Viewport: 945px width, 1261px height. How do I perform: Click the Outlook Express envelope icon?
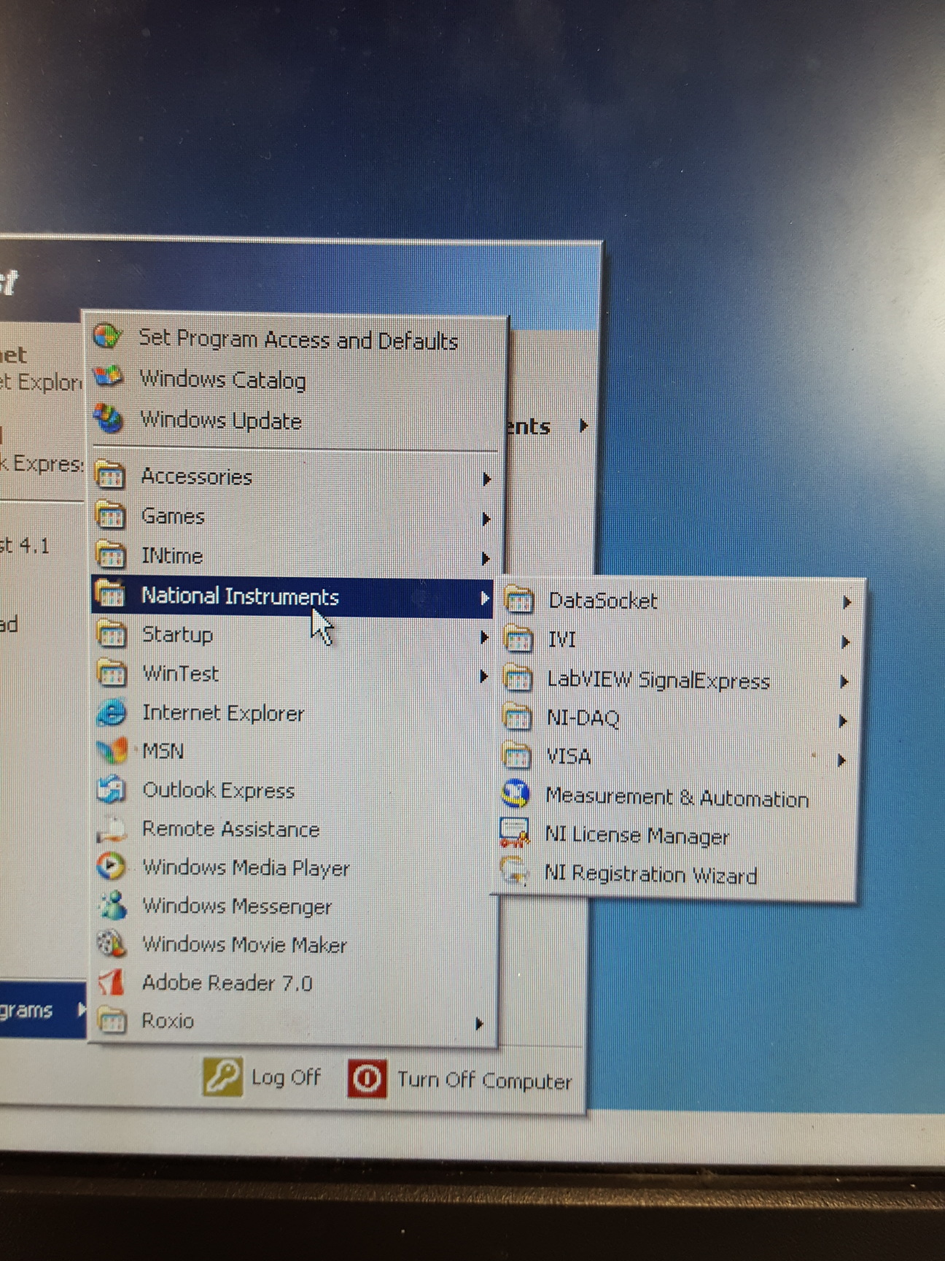(x=111, y=789)
